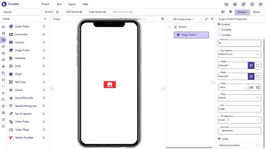Toggle the Enabled checkbox
This screenshot has width=265, height=149.
pos(219,24)
